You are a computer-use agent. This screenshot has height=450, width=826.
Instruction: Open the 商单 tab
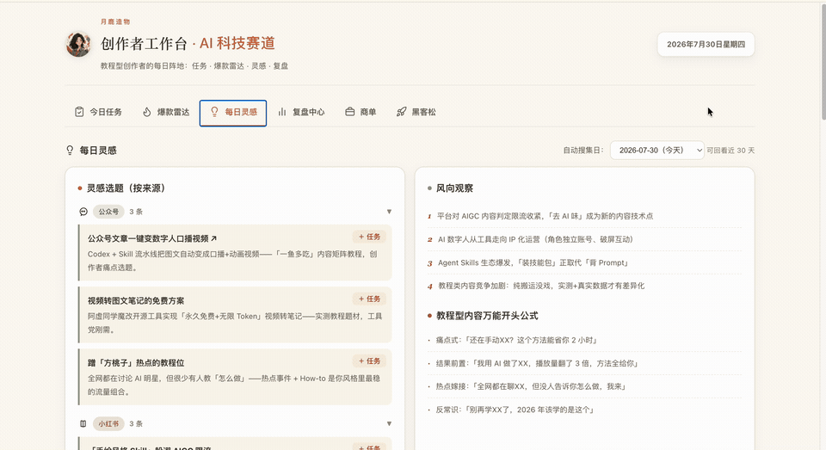(x=361, y=112)
